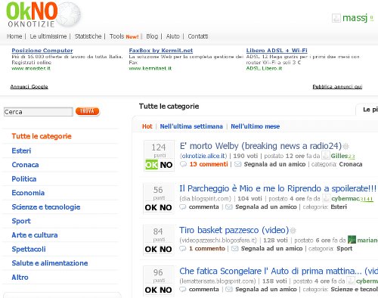This screenshot has width=378, height=298.
Task: Go to Home in navigation bar
Action: [x=14, y=36]
